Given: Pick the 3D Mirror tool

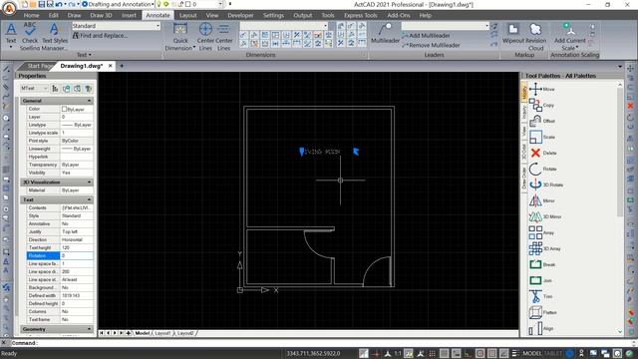Looking at the screenshot, I should click(x=545, y=216).
